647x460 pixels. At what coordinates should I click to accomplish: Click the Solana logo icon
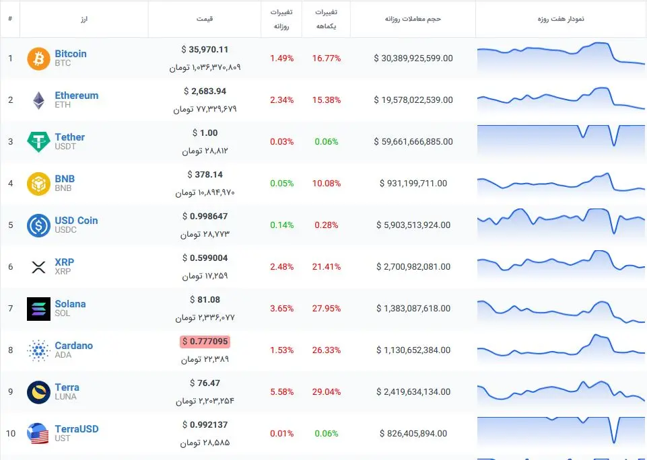pos(38,309)
